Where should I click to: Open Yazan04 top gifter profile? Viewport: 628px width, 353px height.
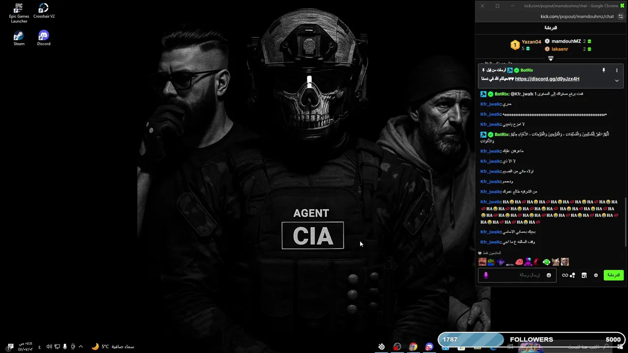tap(531, 42)
